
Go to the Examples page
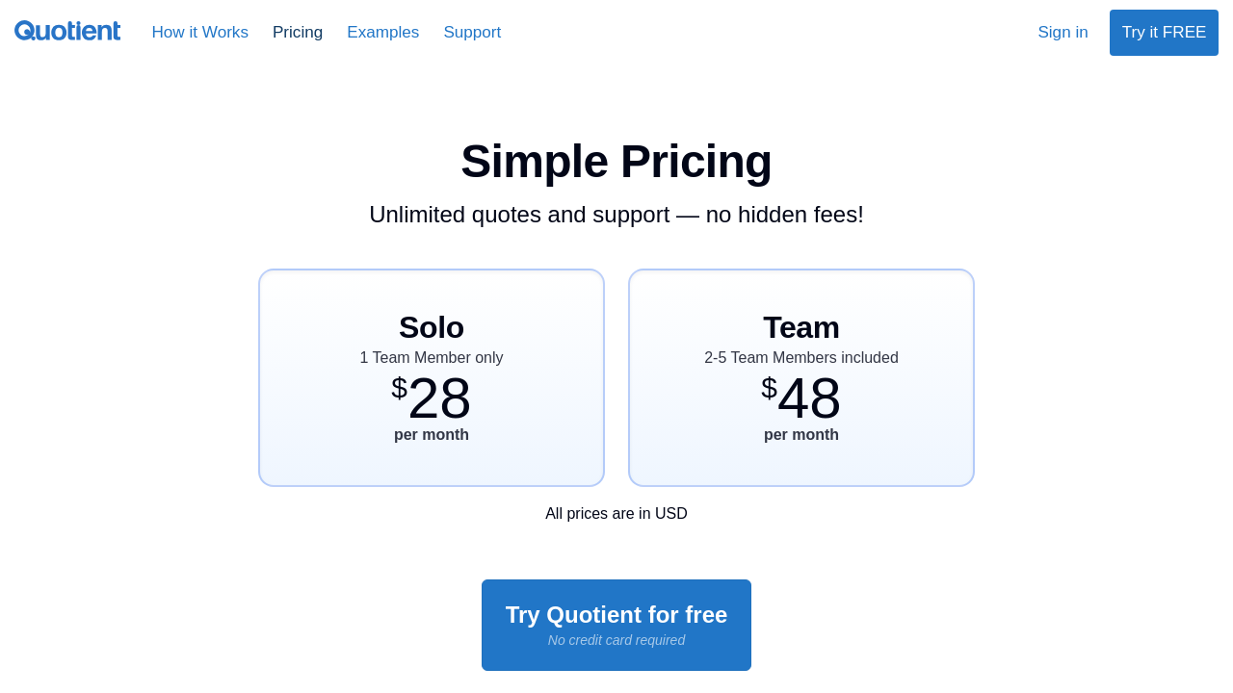pyautogui.click(x=382, y=33)
